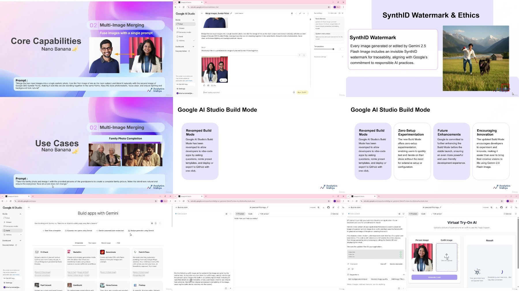Switch to the Recent apps tab

click(x=106, y=243)
